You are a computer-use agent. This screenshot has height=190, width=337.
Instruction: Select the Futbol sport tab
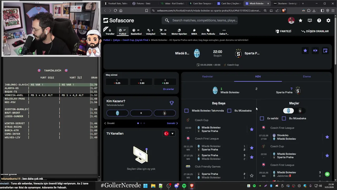(122, 32)
